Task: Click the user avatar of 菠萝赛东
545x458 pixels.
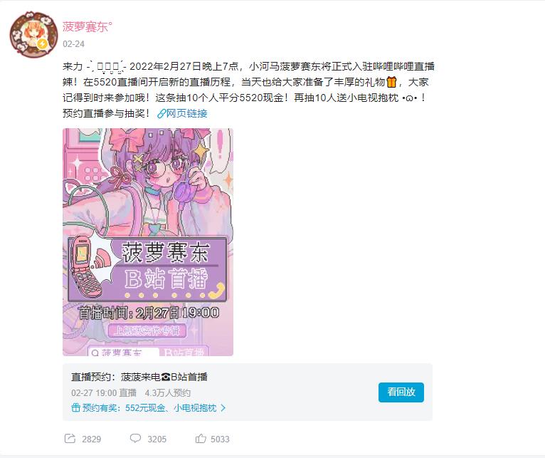Action: tap(33, 34)
